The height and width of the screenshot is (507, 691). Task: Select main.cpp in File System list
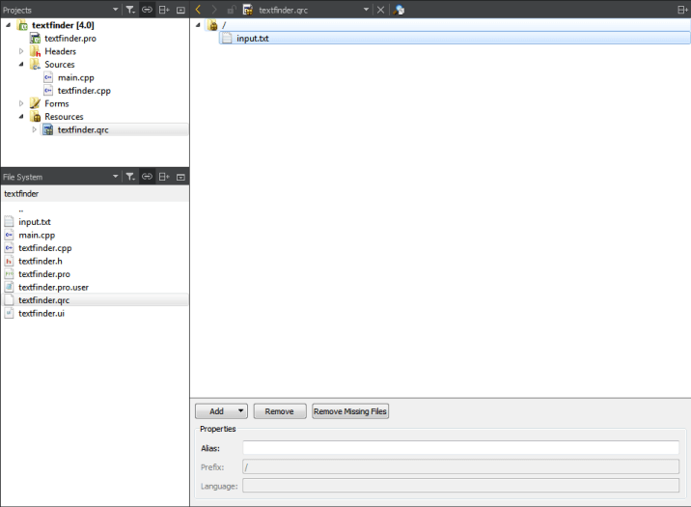click(37, 235)
